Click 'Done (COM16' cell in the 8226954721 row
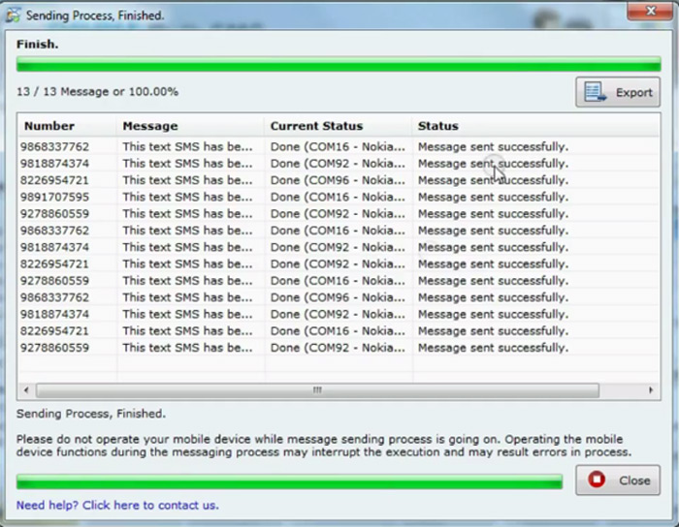 pos(338,331)
